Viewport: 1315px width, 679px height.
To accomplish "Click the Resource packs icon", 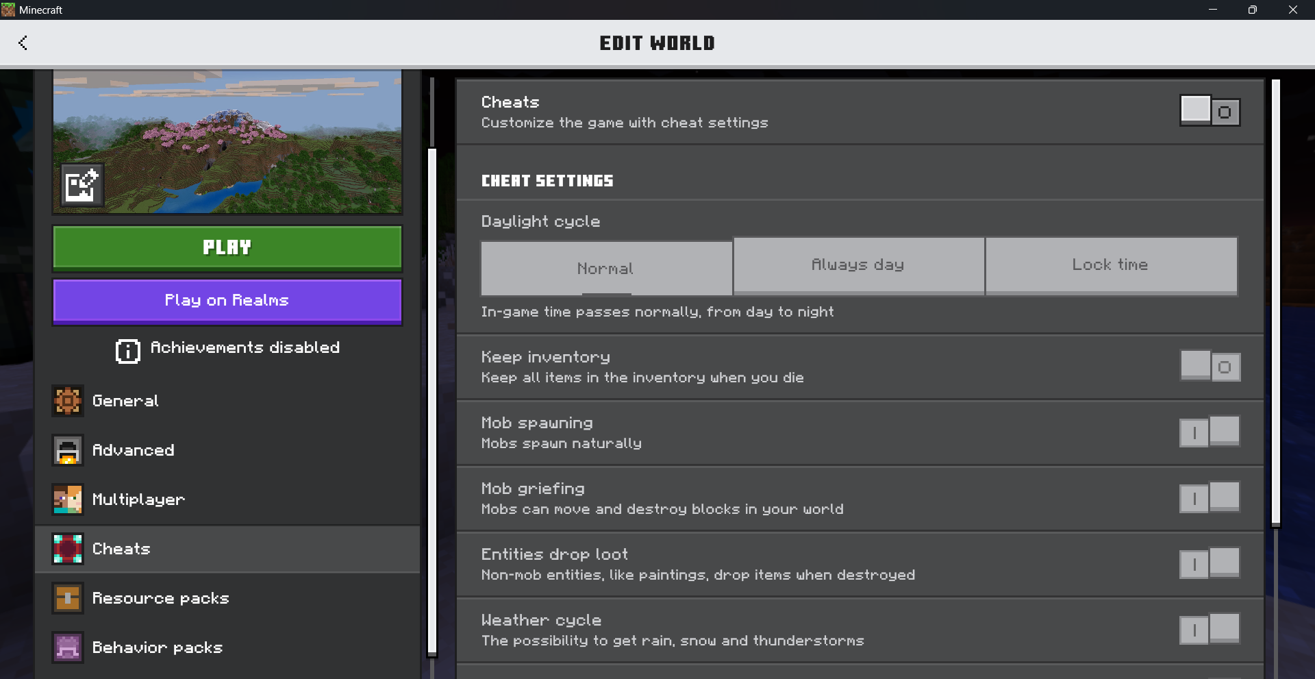I will point(68,598).
